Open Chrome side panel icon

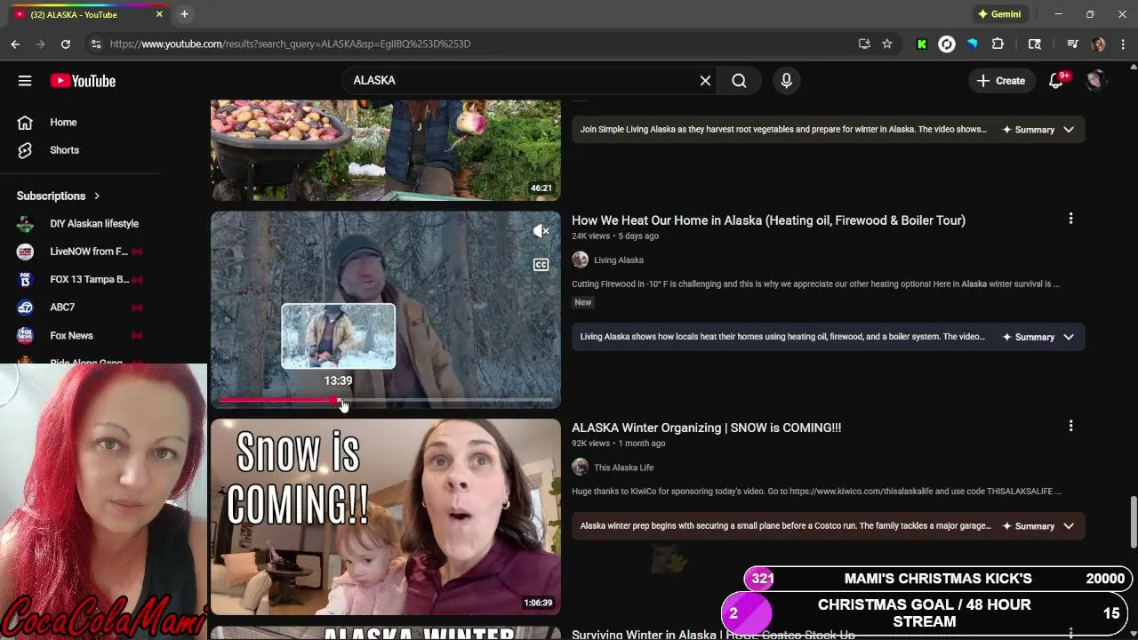(x=1035, y=44)
